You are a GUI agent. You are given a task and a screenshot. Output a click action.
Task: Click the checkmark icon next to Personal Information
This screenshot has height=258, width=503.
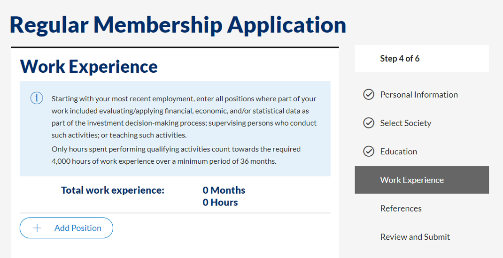click(x=369, y=95)
